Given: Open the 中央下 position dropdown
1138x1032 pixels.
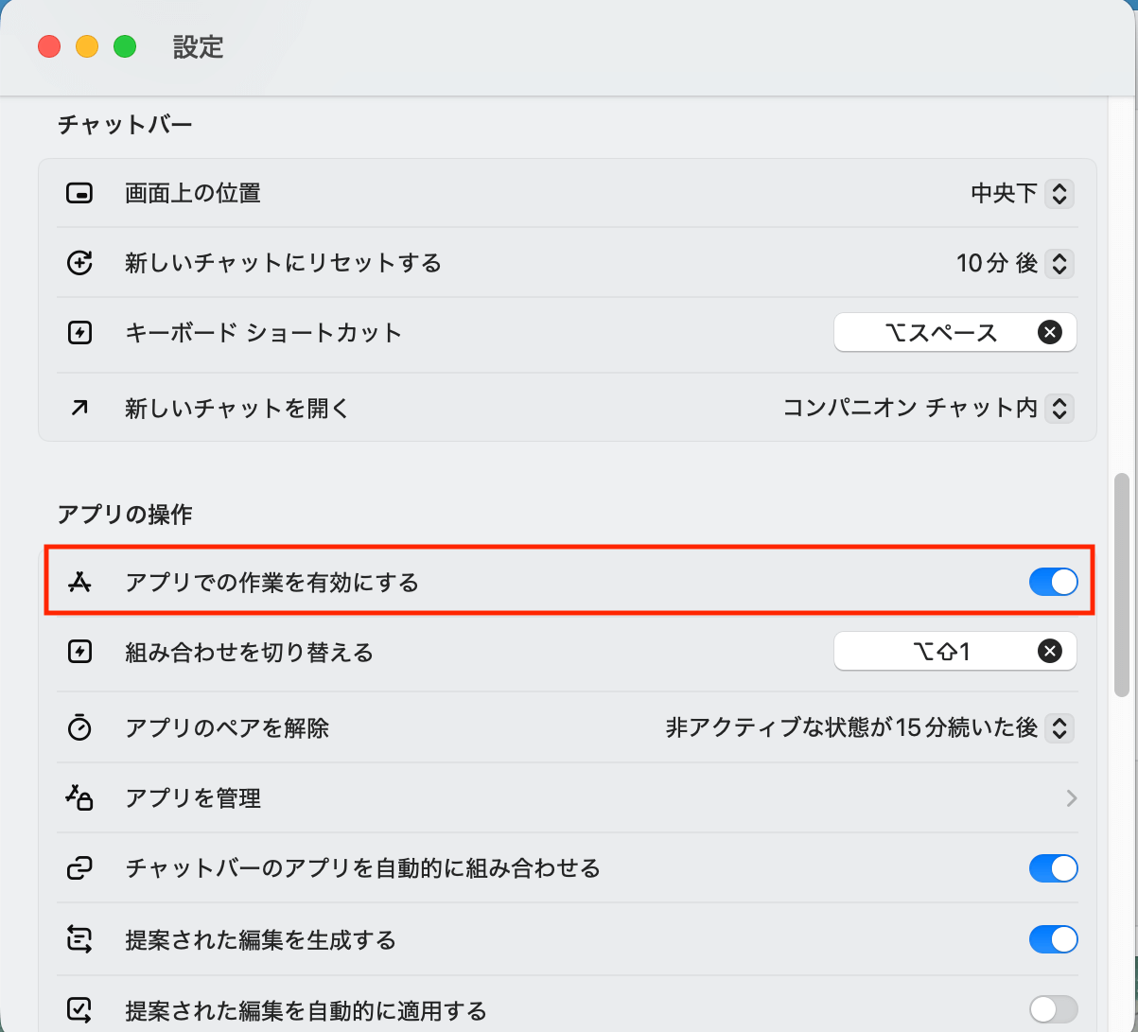Looking at the screenshot, I should (1059, 194).
